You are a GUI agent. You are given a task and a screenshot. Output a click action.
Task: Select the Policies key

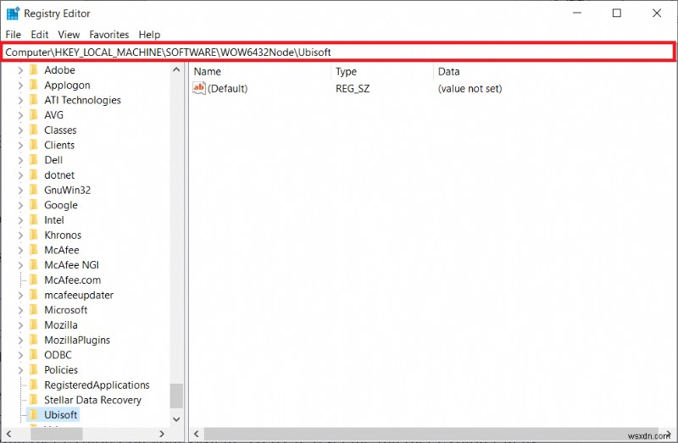tap(61, 370)
